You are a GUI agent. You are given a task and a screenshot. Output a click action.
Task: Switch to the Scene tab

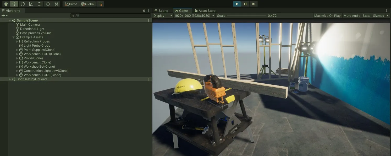(x=161, y=11)
